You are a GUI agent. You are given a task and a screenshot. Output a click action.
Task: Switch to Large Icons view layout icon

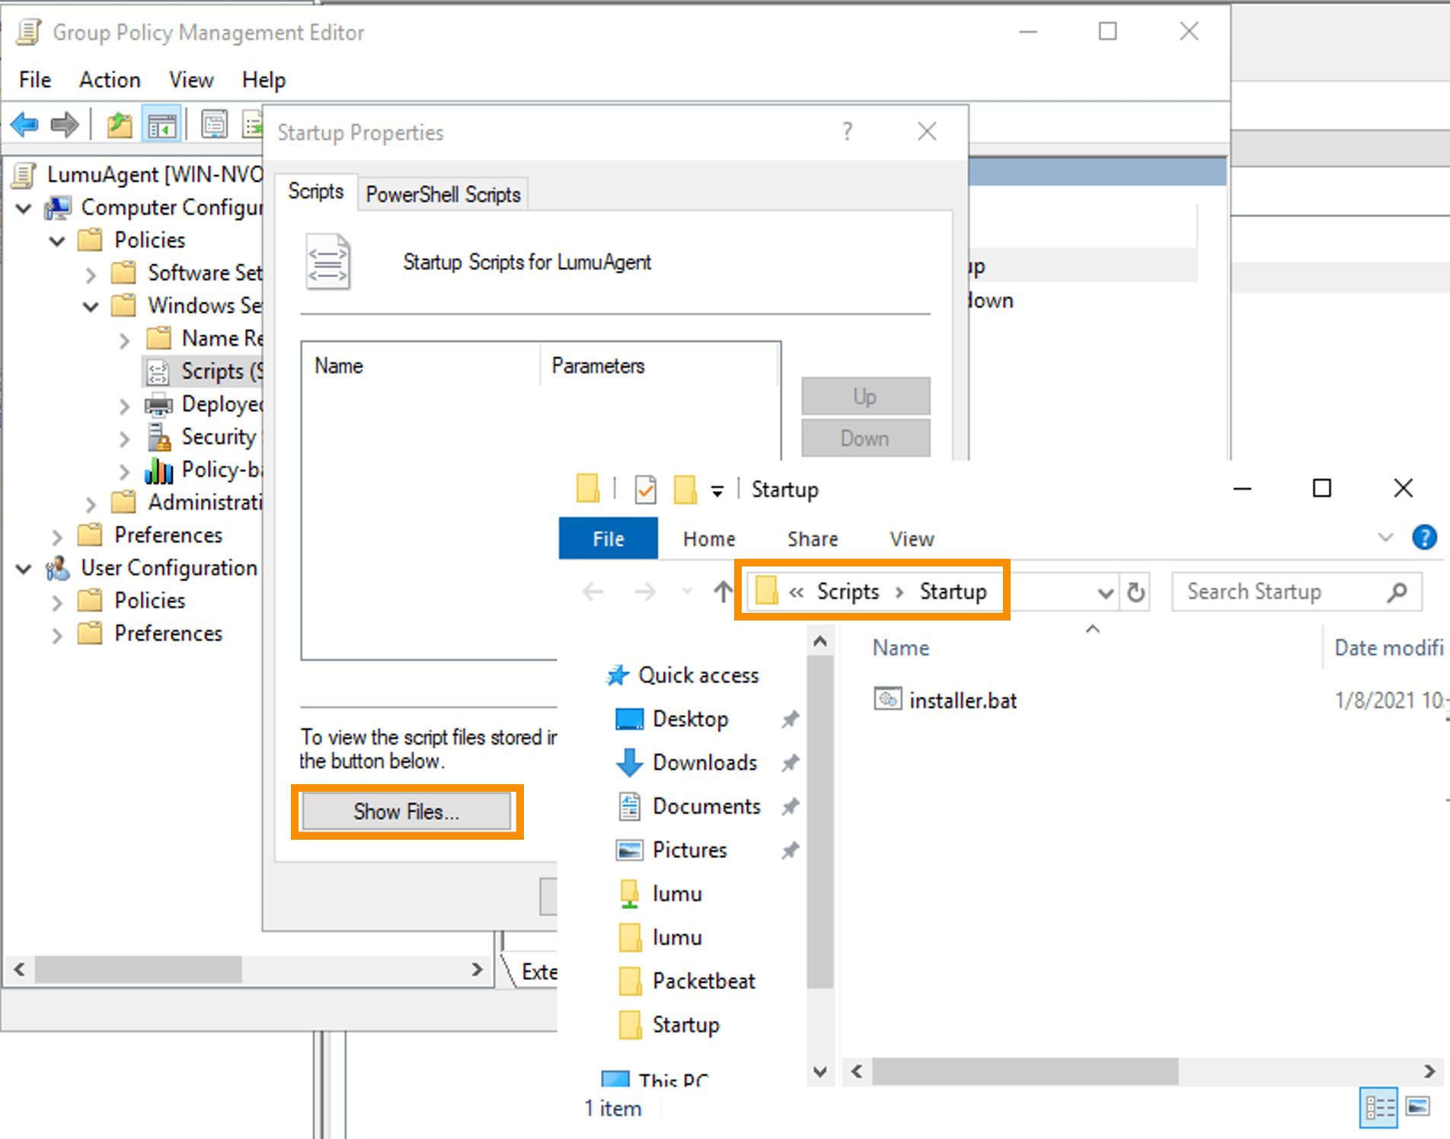[x=1417, y=1107]
